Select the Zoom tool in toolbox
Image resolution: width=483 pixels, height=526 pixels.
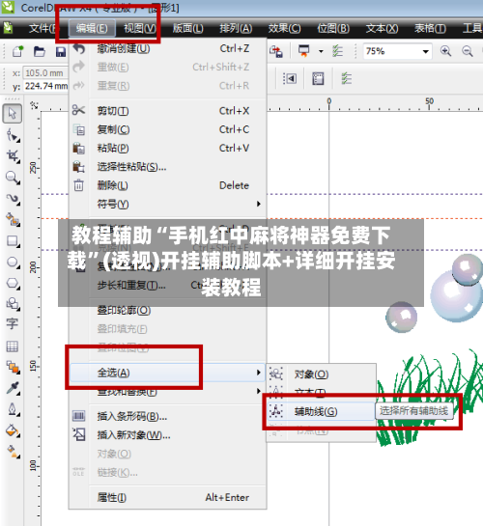tap(13, 178)
